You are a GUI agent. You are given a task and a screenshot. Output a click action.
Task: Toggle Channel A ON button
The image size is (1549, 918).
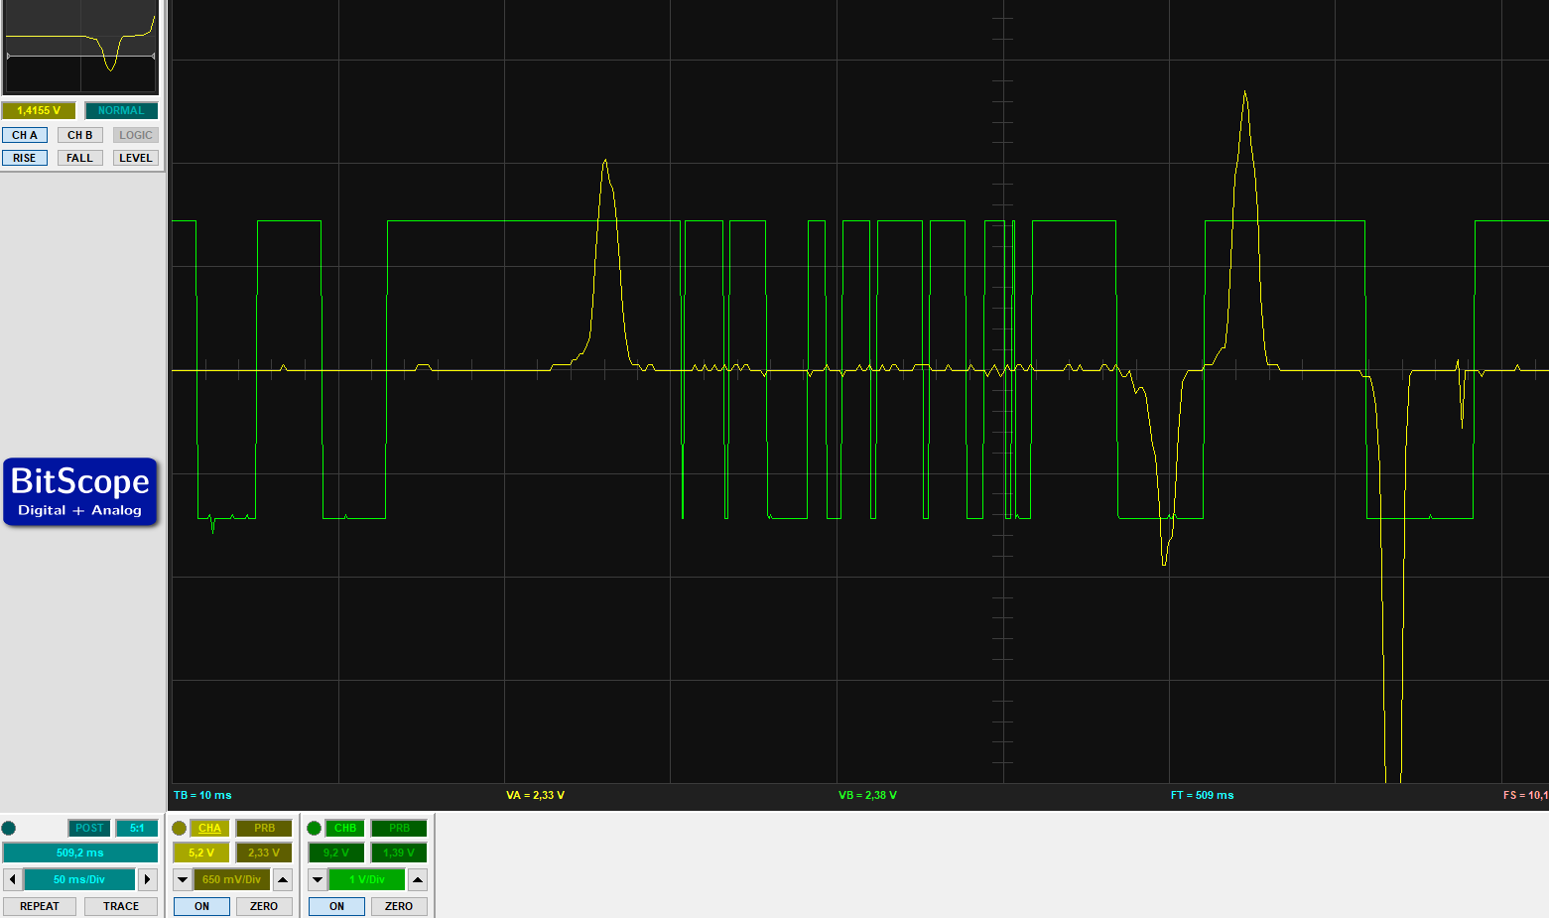(x=201, y=906)
